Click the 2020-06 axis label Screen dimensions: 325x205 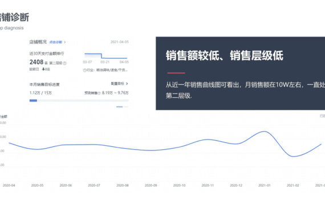pos(66,185)
